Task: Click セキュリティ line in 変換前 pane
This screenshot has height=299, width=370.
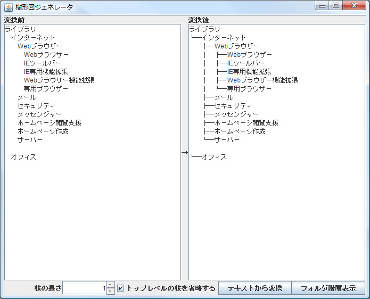Action: (x=36, y=106)
